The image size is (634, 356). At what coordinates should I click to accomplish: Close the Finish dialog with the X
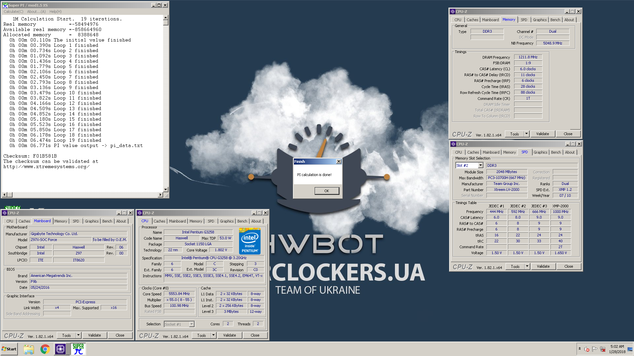click(338, 162)
